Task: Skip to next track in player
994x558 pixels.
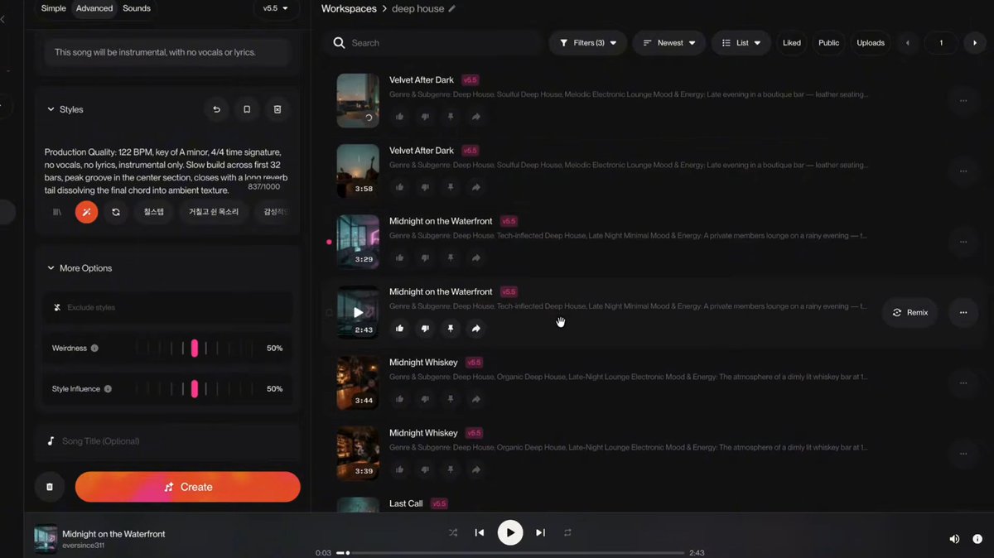Action: 540,532
